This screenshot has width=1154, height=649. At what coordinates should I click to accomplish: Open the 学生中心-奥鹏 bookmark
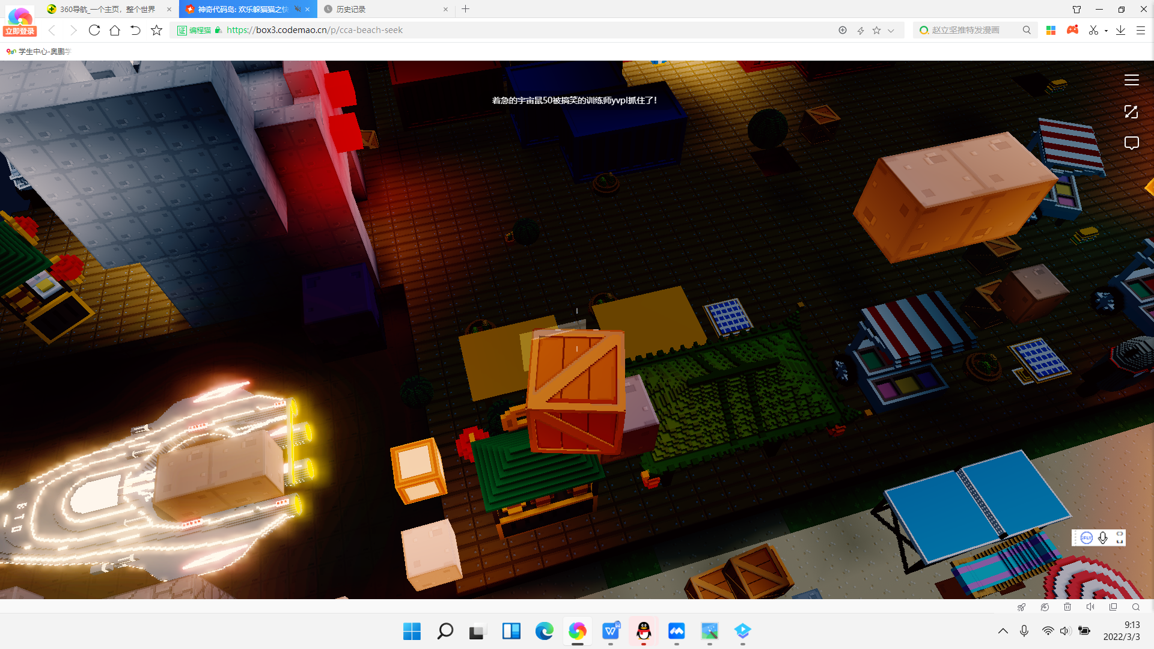[38, 52]
